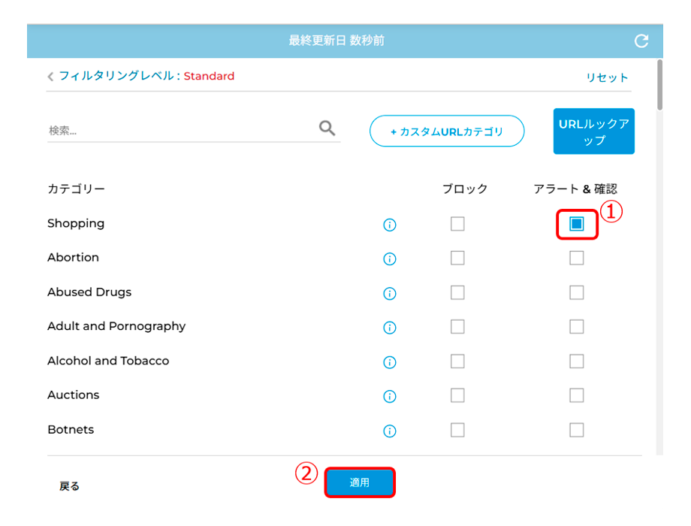Image resolution: width=691 pixels, height=526 pixels.
Task: Open info icon for Abortion category
Action: point(390,258)
